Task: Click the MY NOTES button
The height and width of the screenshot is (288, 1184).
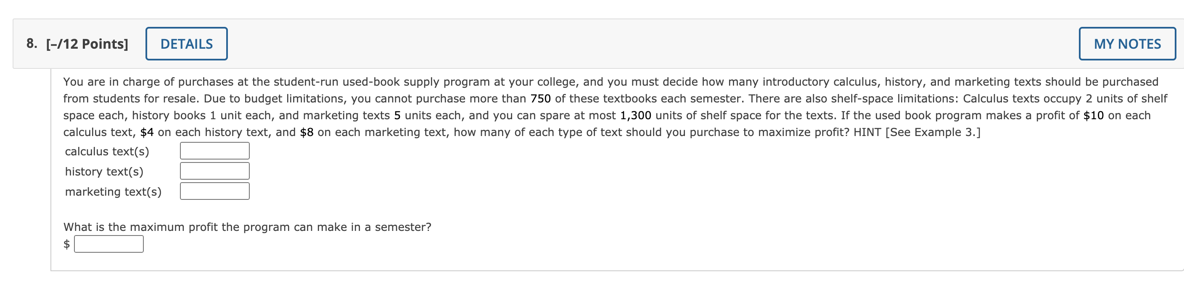Action: coord(1126,44)
